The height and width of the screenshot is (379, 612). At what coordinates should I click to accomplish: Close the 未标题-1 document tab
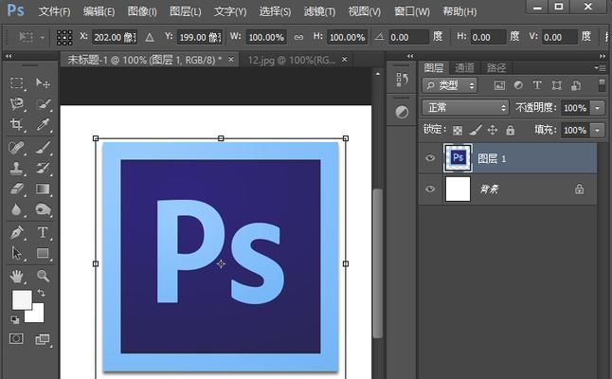(x=230, y=60)
